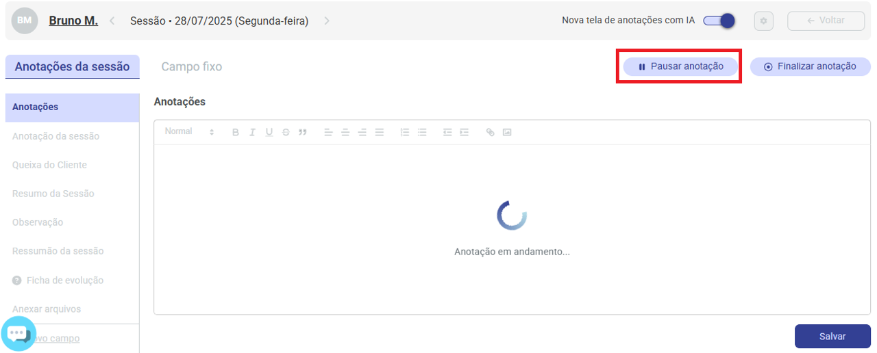Click the Finalizar anotação button
This screenshot has width=877, height=353.
810,66
